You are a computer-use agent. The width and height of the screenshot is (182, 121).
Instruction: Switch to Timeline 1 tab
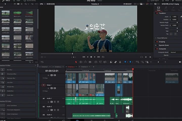[x=45, y=67]
